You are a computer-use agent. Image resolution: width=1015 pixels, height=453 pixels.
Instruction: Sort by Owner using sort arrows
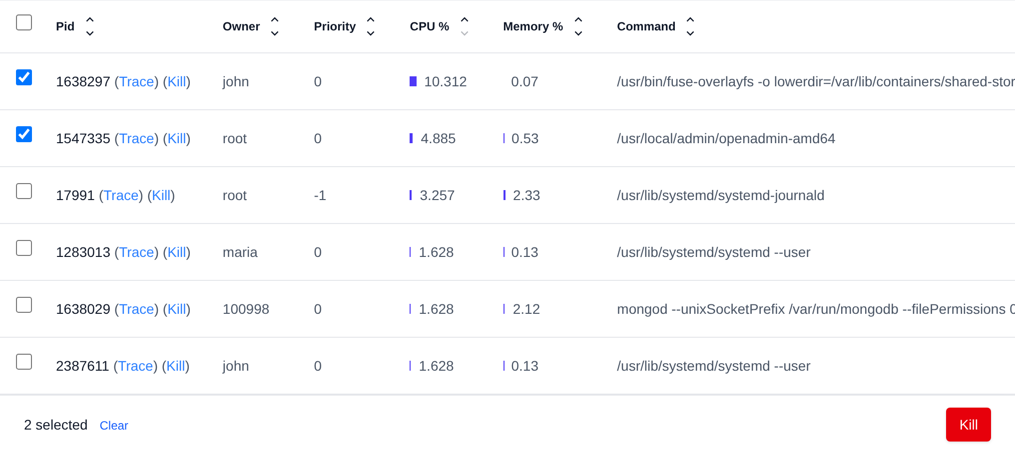tap(275, 26)
